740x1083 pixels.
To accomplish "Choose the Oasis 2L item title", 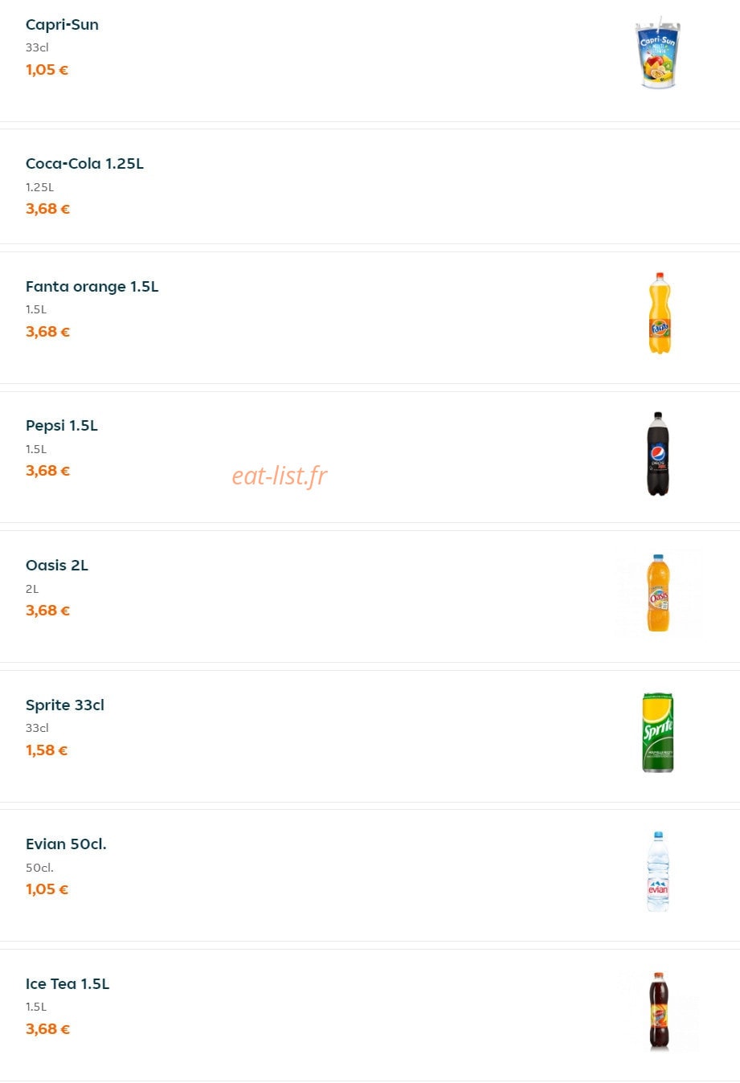I will [57, 566].
